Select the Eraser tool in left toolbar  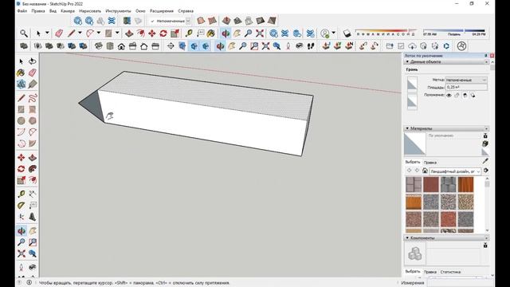coord(32,73)
